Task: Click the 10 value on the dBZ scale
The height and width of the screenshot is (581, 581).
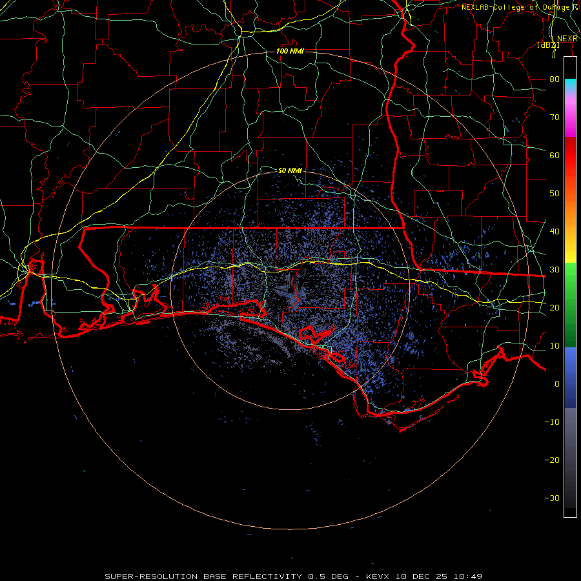Action: click(555, 346)
